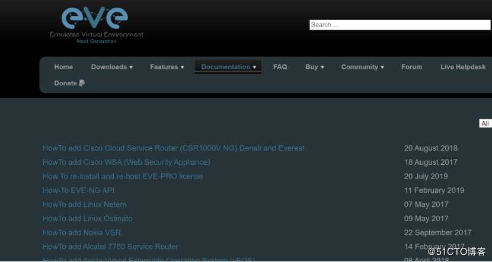The height and width of the screenshot is (262, 492).
Task: Expand the Documentation dropdown menu
Action: [228, 67]
